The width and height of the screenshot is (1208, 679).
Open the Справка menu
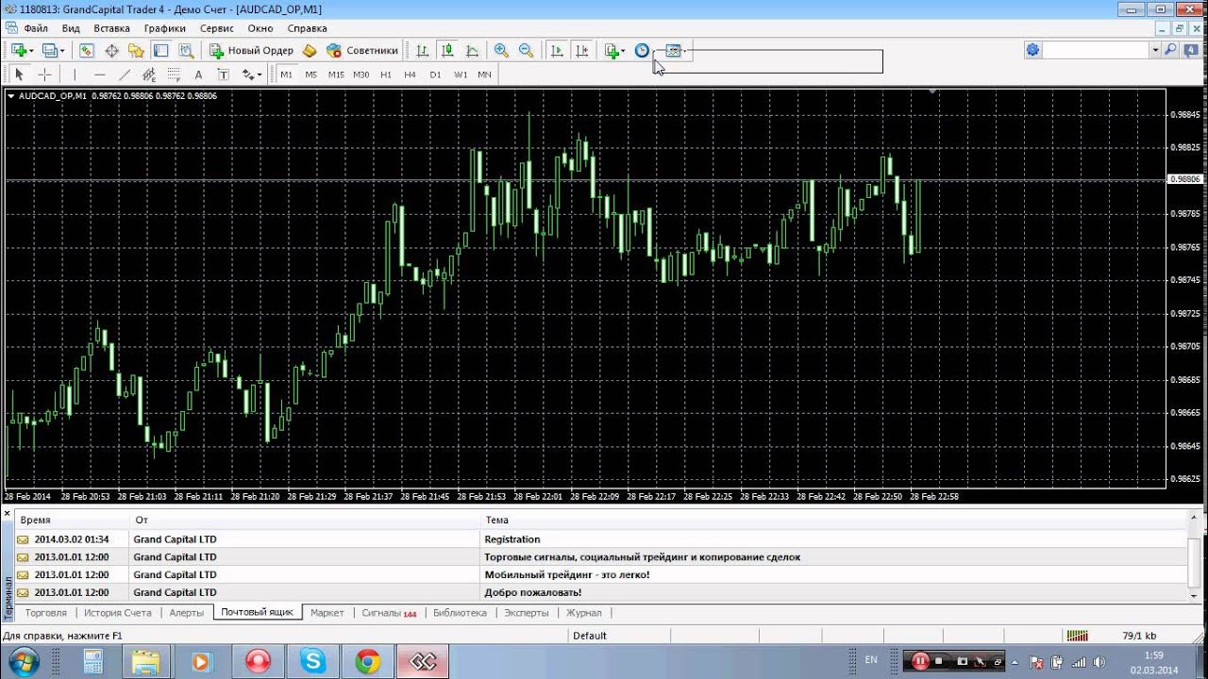click(x=307, y=28)
